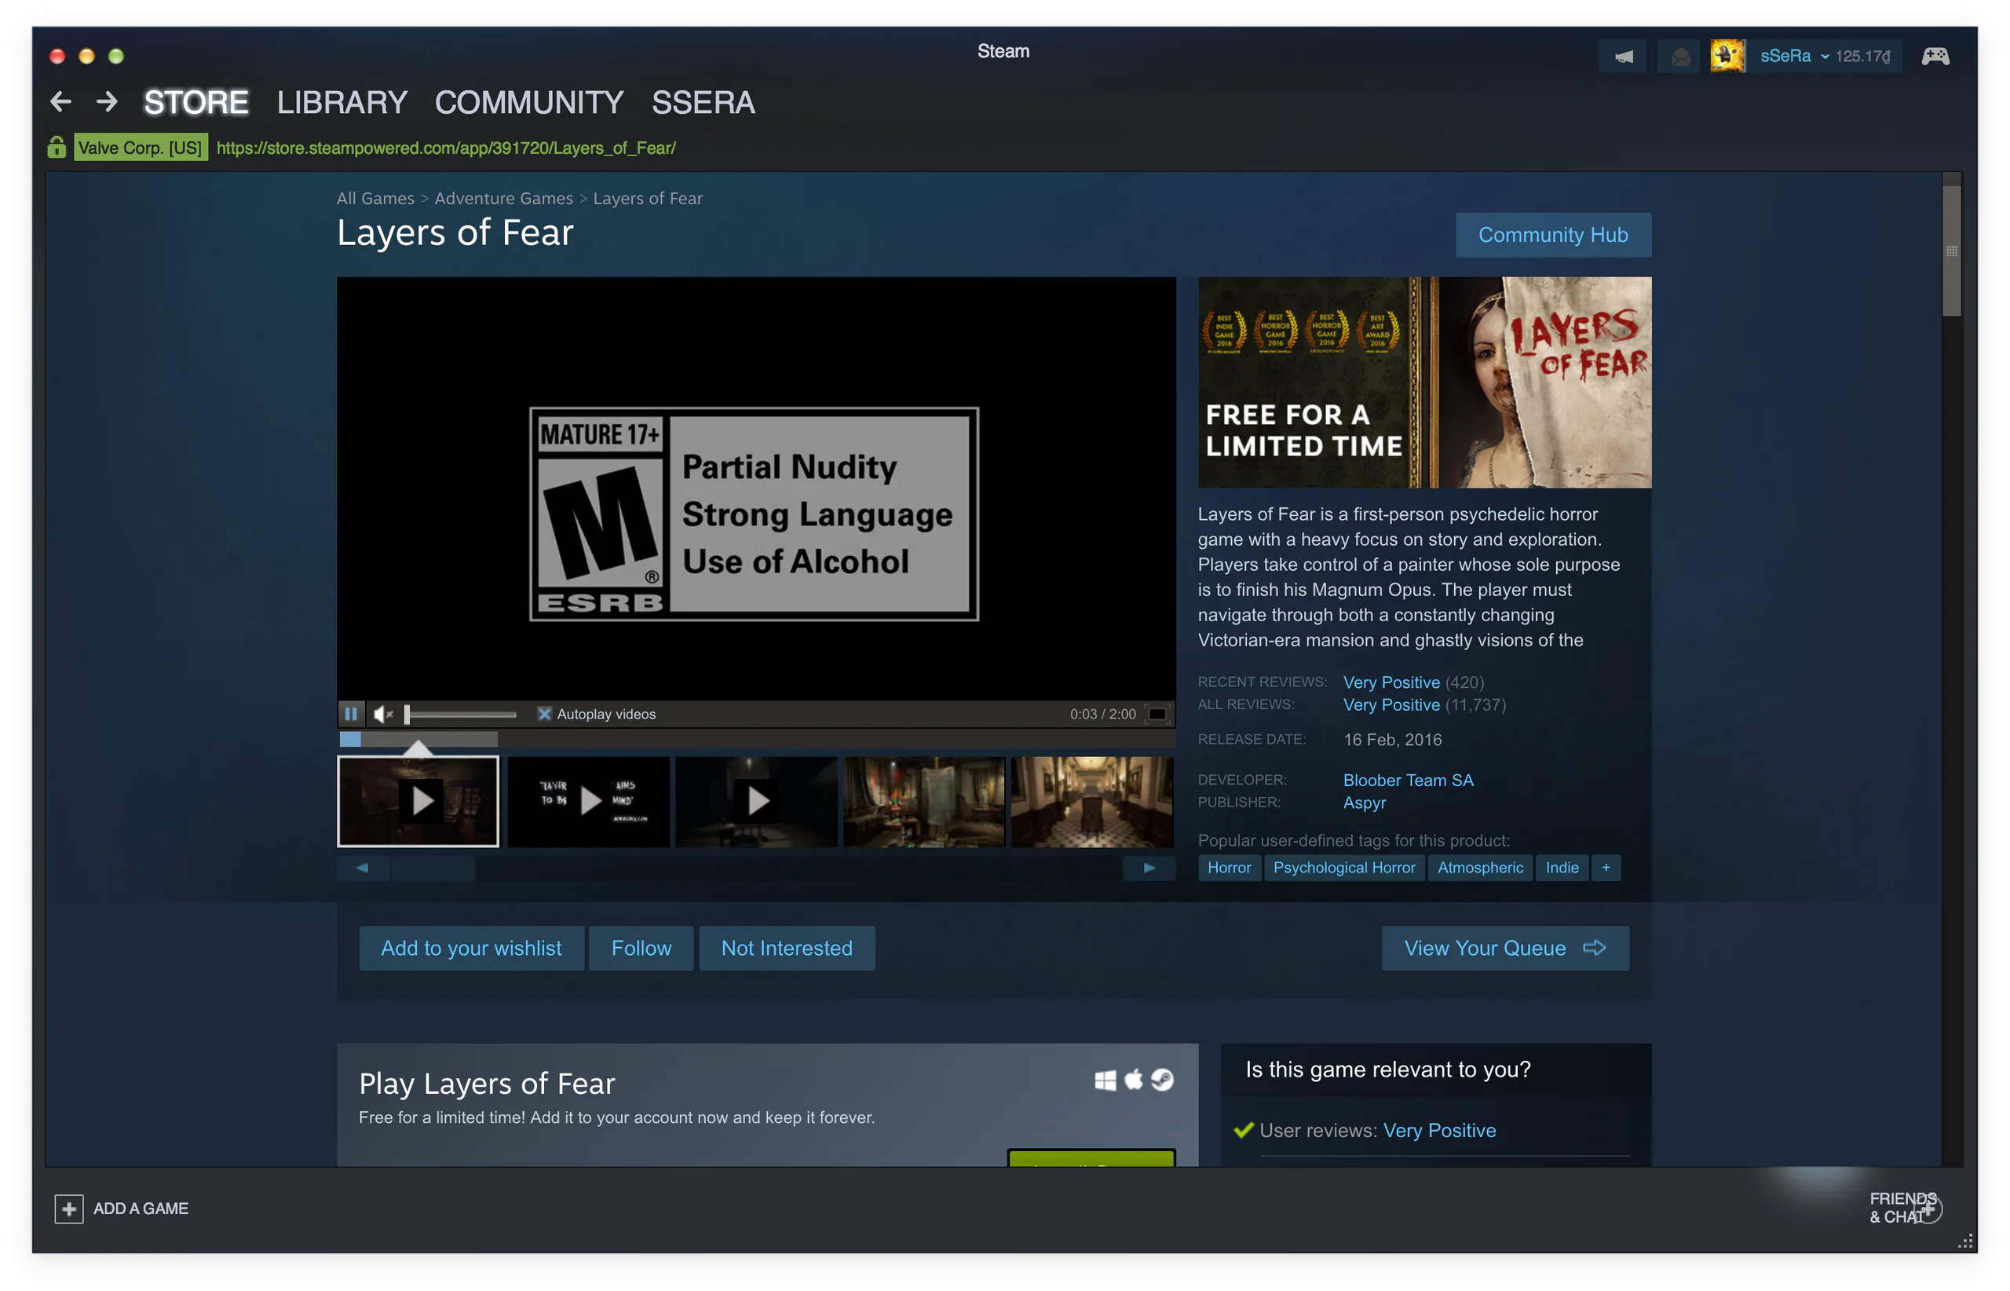Unmute the trailer speaker icon

pyautogui.click(x=383, y=715)
